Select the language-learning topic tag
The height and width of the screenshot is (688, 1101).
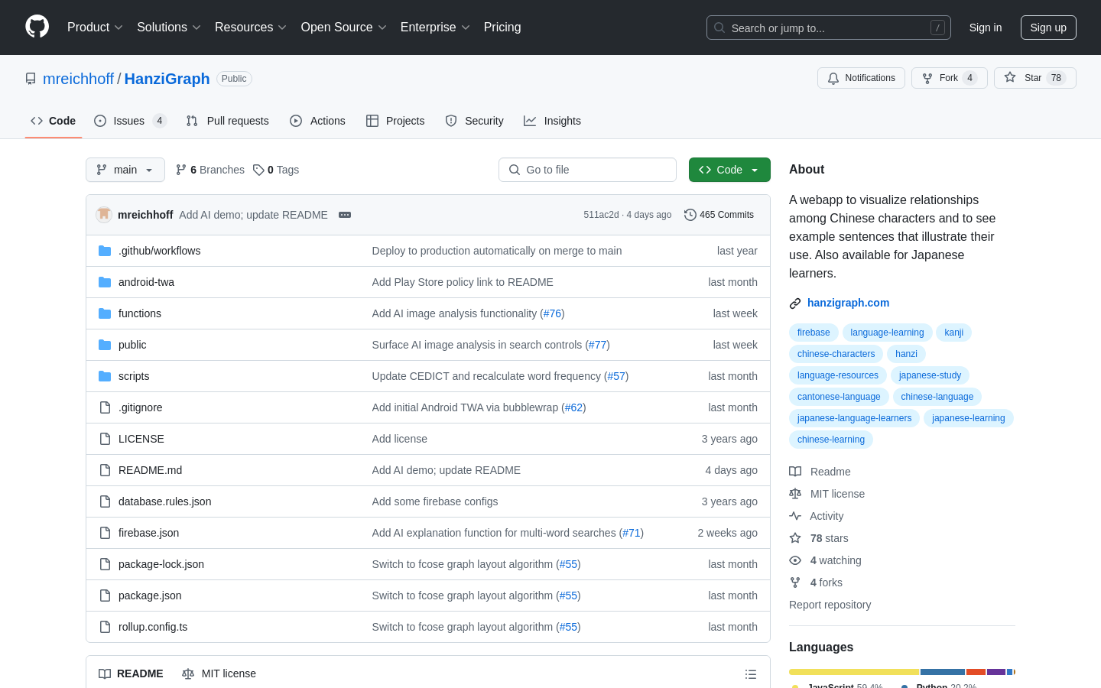(887, 333)
